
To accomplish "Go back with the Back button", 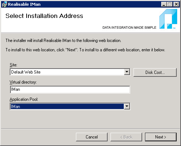I will (126, 137).
